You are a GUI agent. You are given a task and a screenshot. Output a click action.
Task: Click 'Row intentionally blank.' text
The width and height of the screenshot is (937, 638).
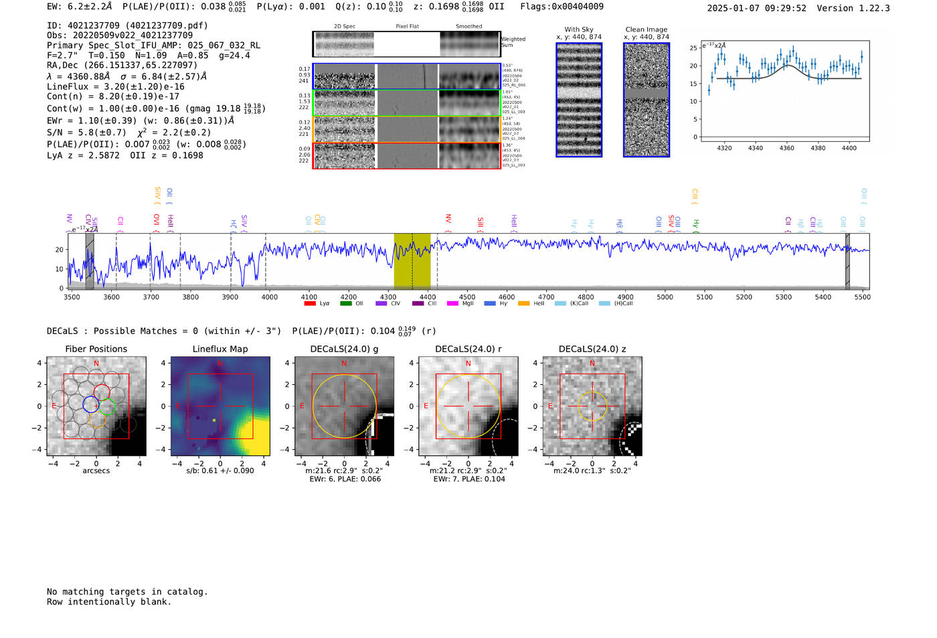pos(109,602)
